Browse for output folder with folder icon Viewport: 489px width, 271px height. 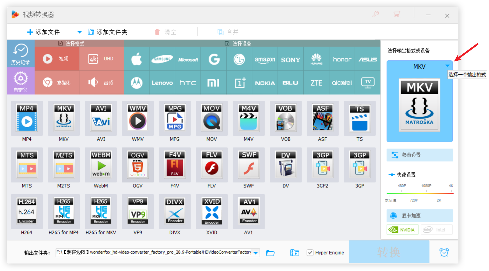point(270,253)
